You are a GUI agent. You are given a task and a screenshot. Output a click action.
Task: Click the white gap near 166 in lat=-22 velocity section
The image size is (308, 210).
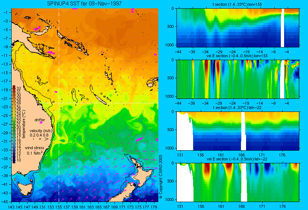[244, 182]
